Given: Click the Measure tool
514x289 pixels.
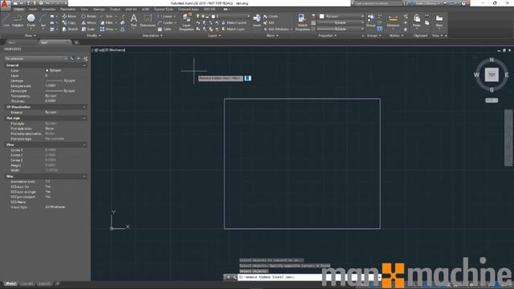Looking at the screenshot, I should pyautogui.click(x=393, y=20).
